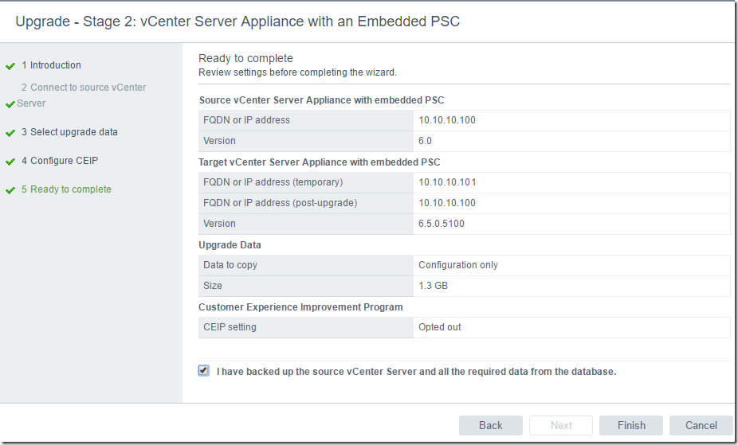Cancel the upgrade wizard

coord(701,425)
